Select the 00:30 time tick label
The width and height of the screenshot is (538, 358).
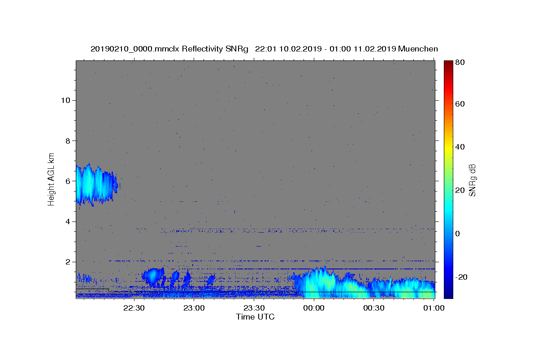click(x=374, y=308)
